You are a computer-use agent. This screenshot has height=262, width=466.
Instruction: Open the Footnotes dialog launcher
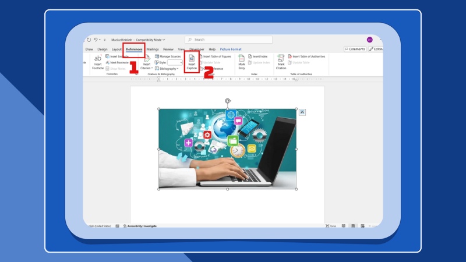tap(136, 75)
